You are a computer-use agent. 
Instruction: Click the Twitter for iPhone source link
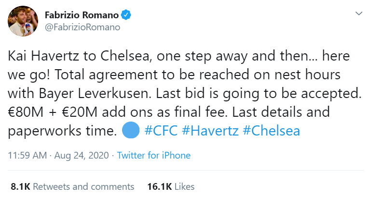[x=154, y=156]
